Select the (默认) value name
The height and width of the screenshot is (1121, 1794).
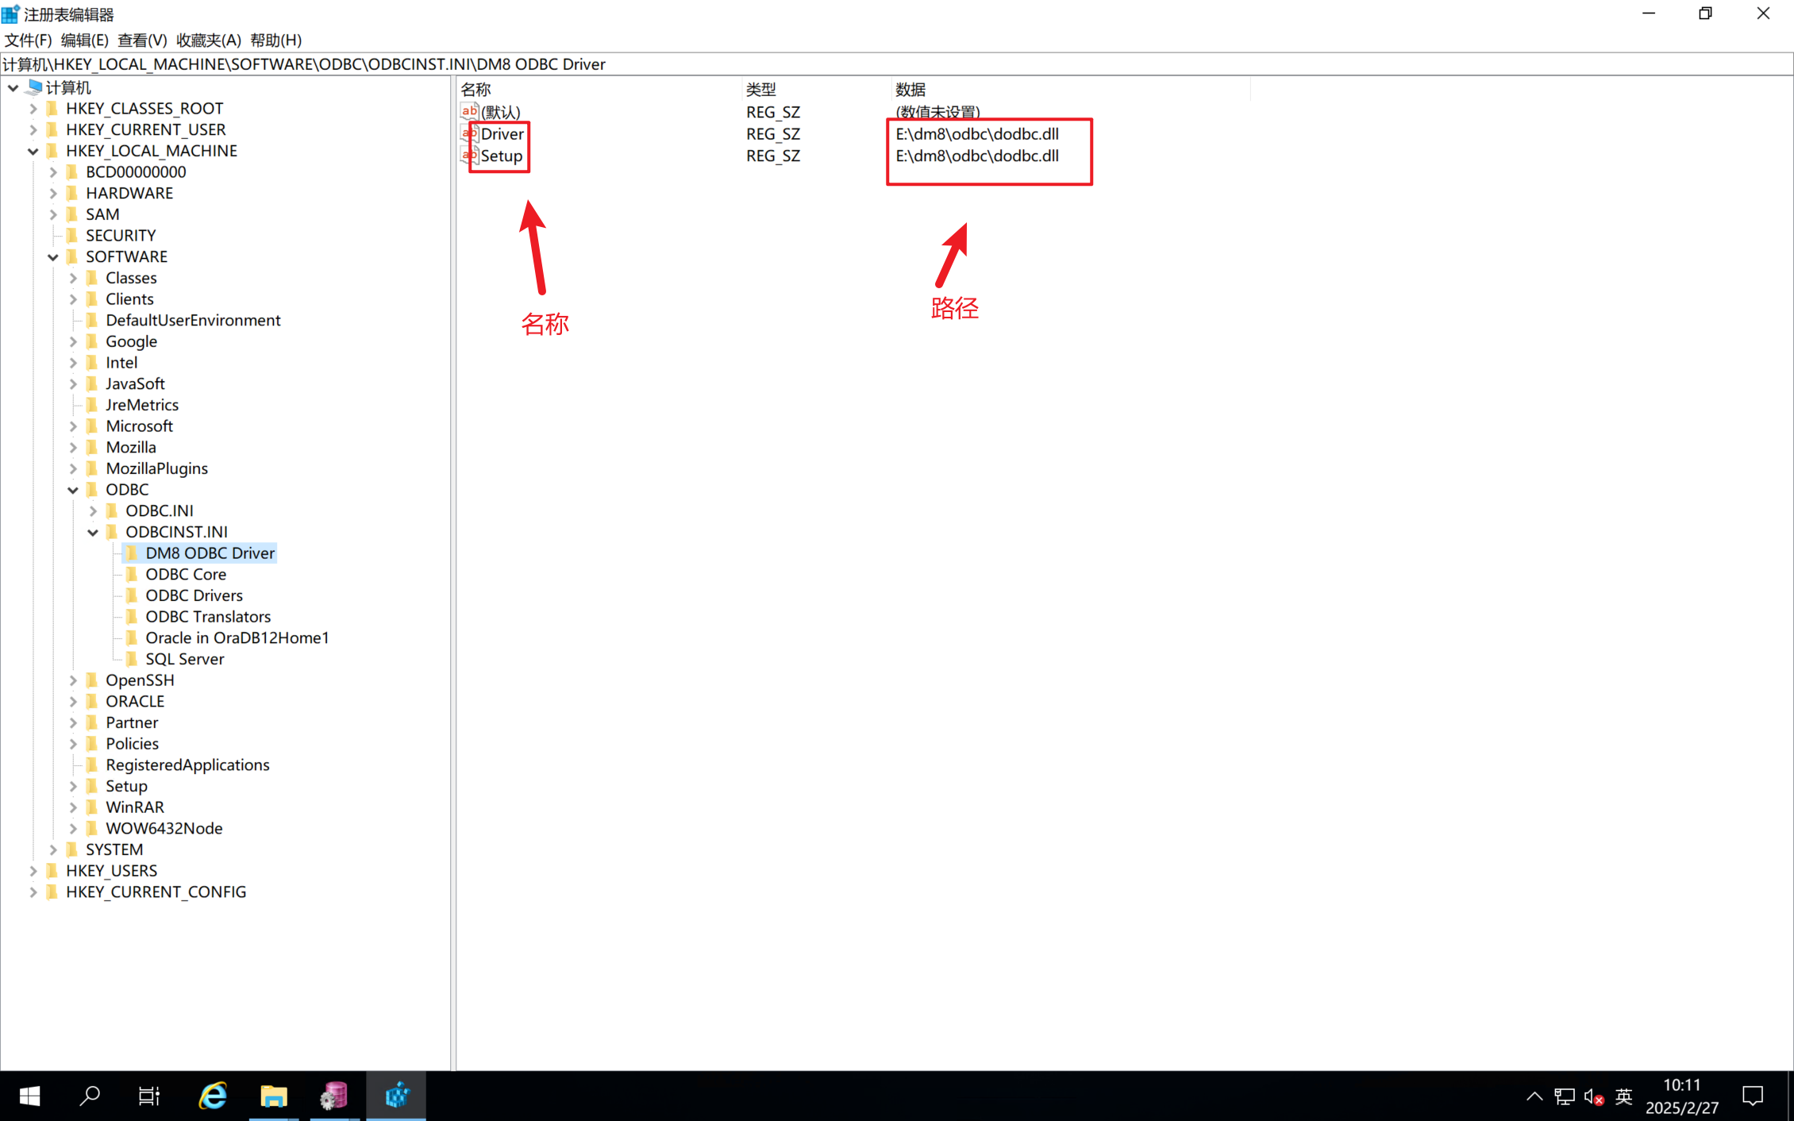tap(500, 112)
